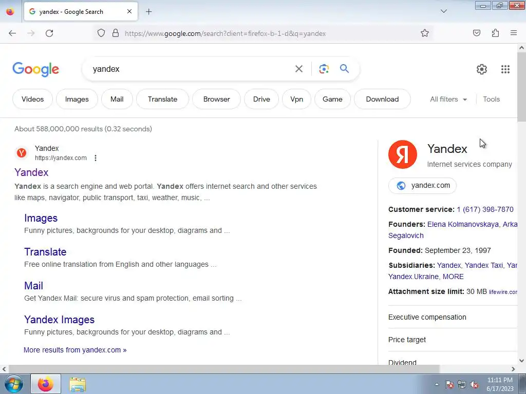The image size is (526, 394).
Task: Bookmark this page with the star icon
Action: pos(425,33)
